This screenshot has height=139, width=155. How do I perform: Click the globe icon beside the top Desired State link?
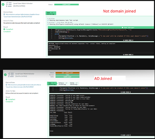tap(4, 14)
